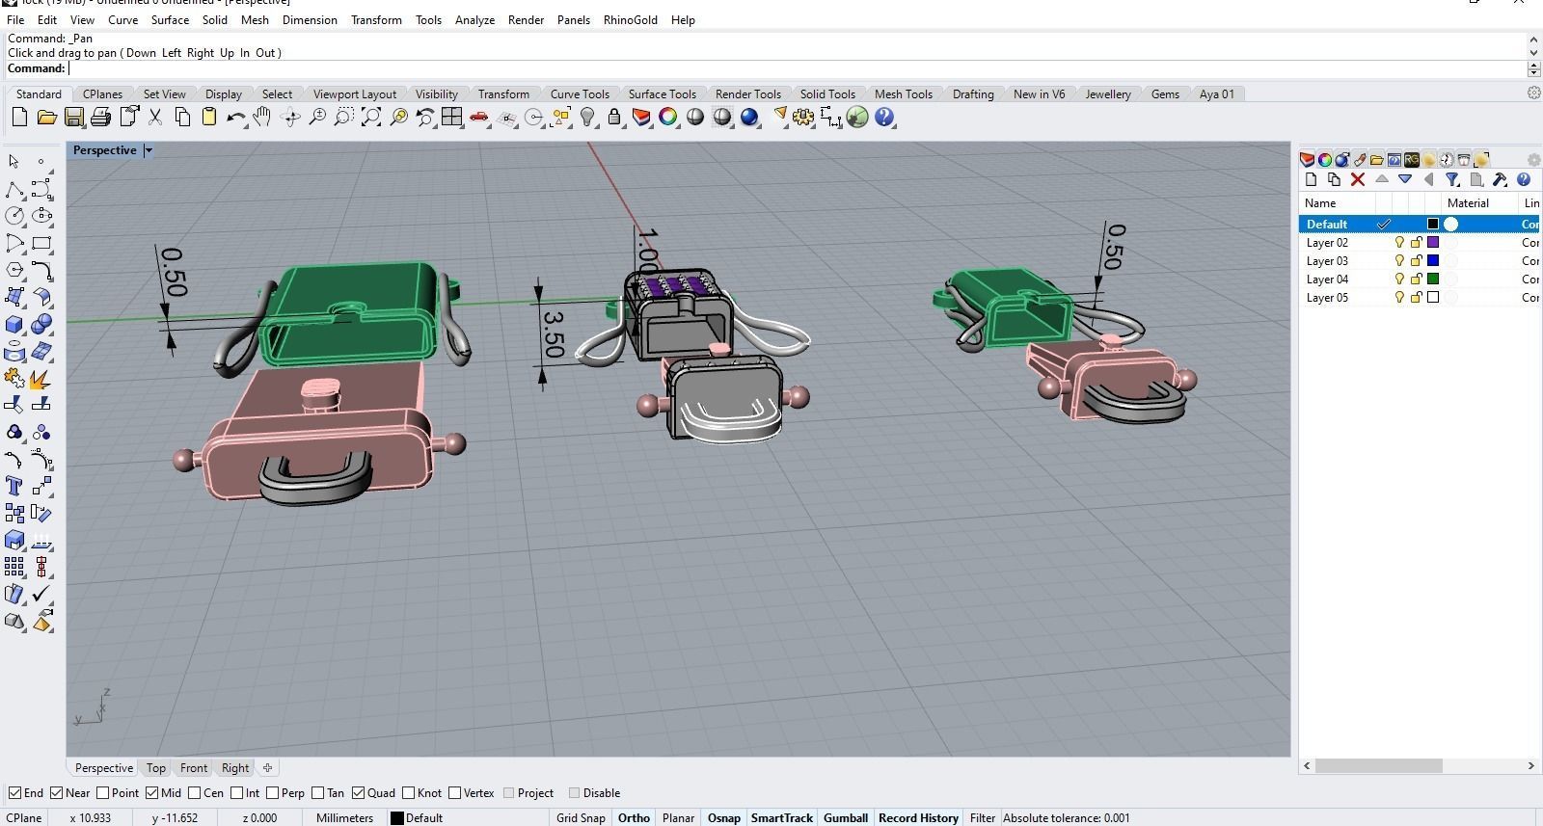Enable the Int osnap checkbox
This screenshot has height=826, width=1543.
click(x=236, y=793)
